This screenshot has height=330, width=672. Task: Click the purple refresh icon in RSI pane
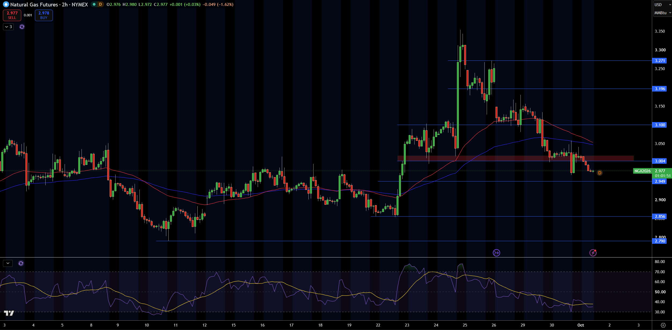click(21, 263)
